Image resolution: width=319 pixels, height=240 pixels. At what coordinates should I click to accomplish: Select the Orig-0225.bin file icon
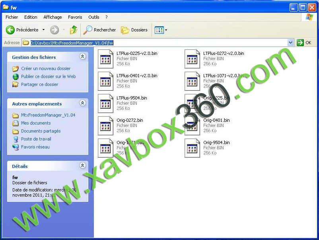pos(192,103)
